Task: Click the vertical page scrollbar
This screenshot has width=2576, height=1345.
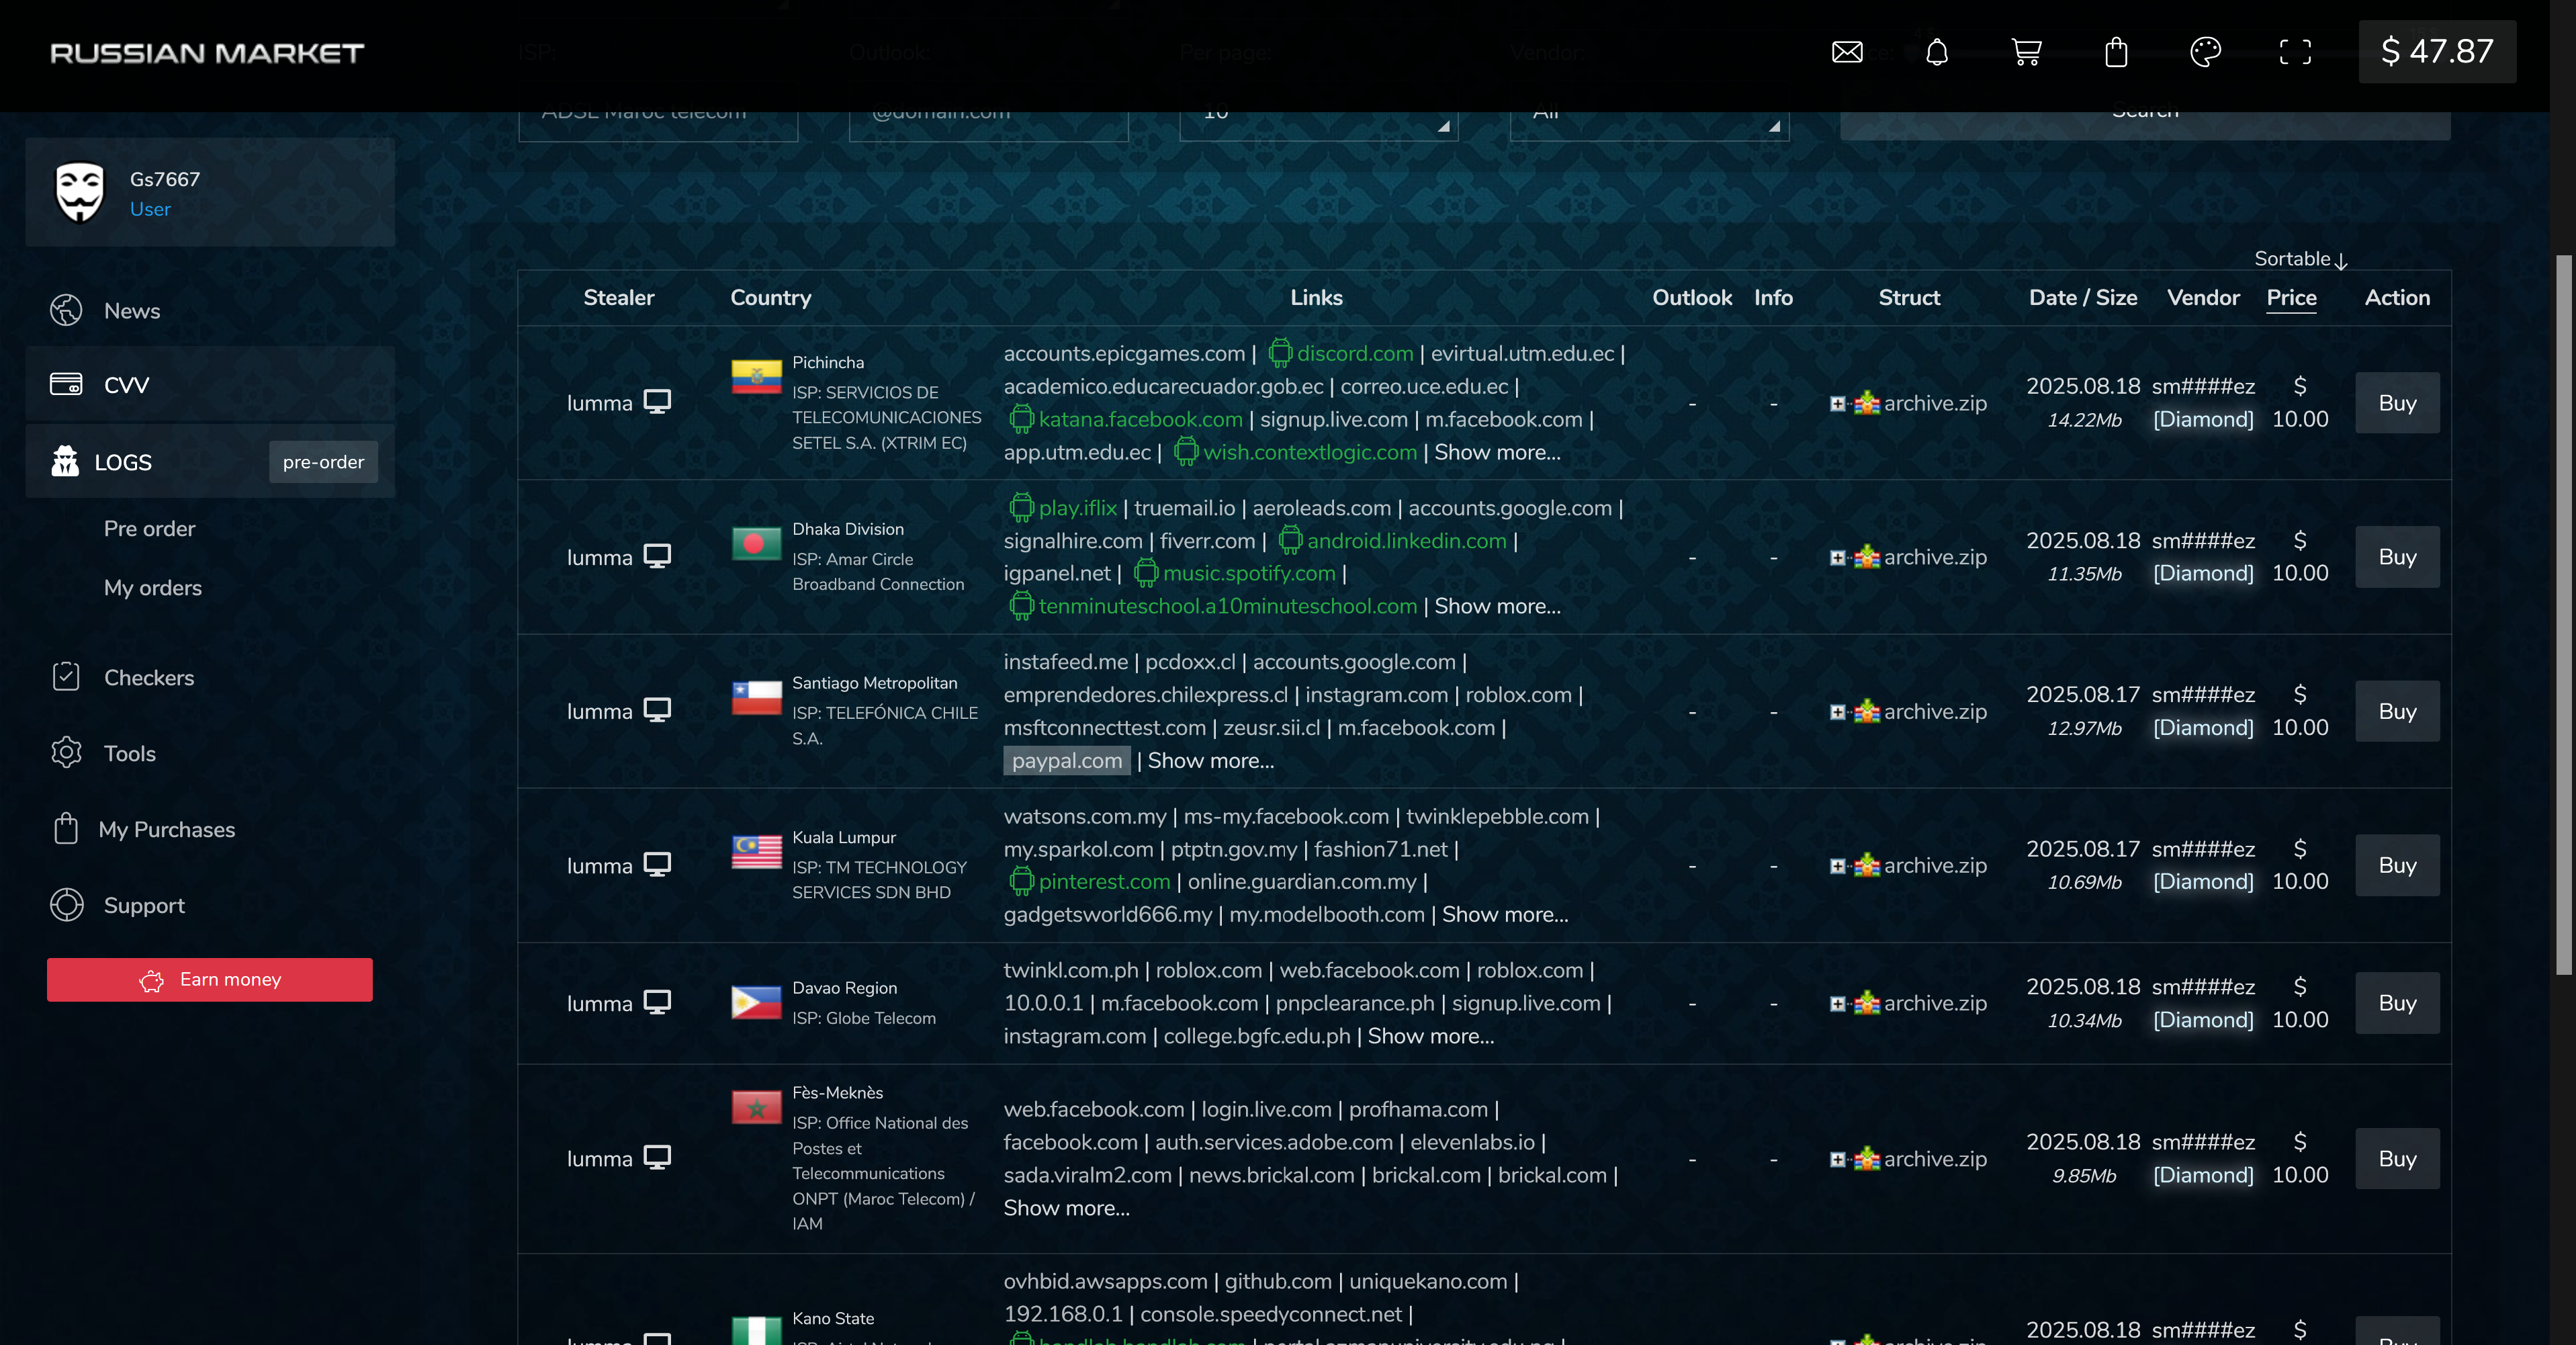Action: [x=2563, y=614]
